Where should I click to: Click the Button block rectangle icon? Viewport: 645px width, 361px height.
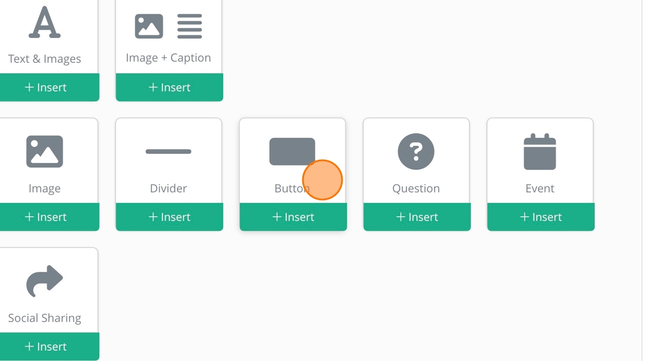pos(292,151)
